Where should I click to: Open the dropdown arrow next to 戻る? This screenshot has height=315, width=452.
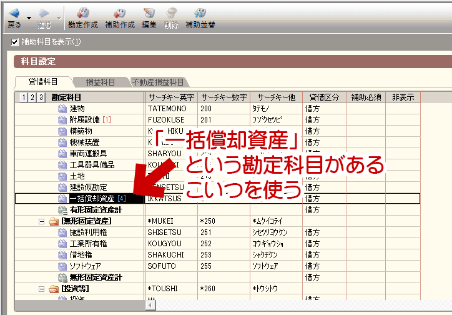click(29, 18)
